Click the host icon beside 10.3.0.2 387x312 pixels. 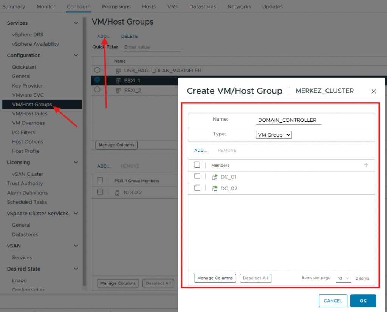pyautogui.click(x=118, y=193)
